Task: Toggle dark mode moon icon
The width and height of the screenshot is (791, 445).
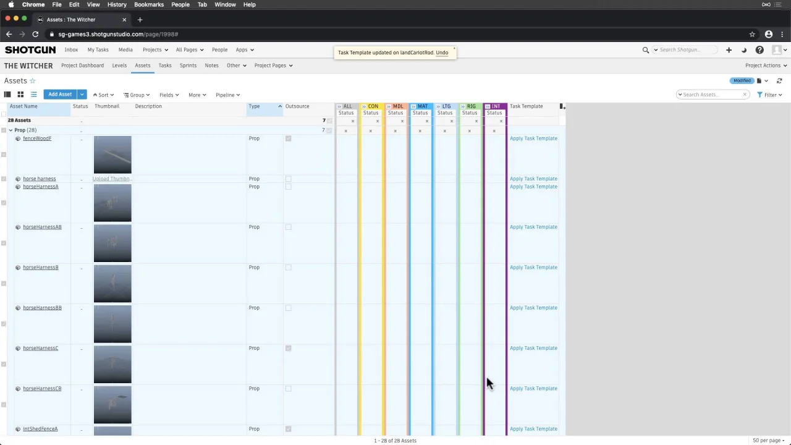Action: point(744,50)
